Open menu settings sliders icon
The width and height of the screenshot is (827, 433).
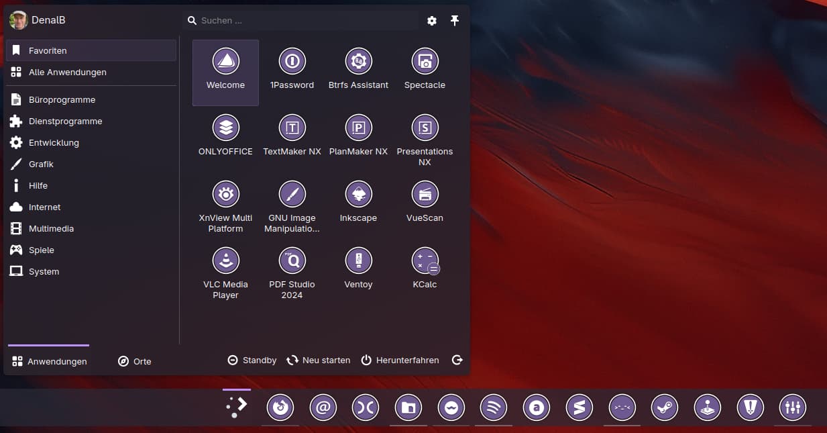(x=432, y=21)
